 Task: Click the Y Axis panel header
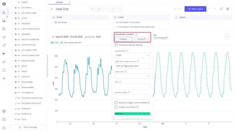141,17
